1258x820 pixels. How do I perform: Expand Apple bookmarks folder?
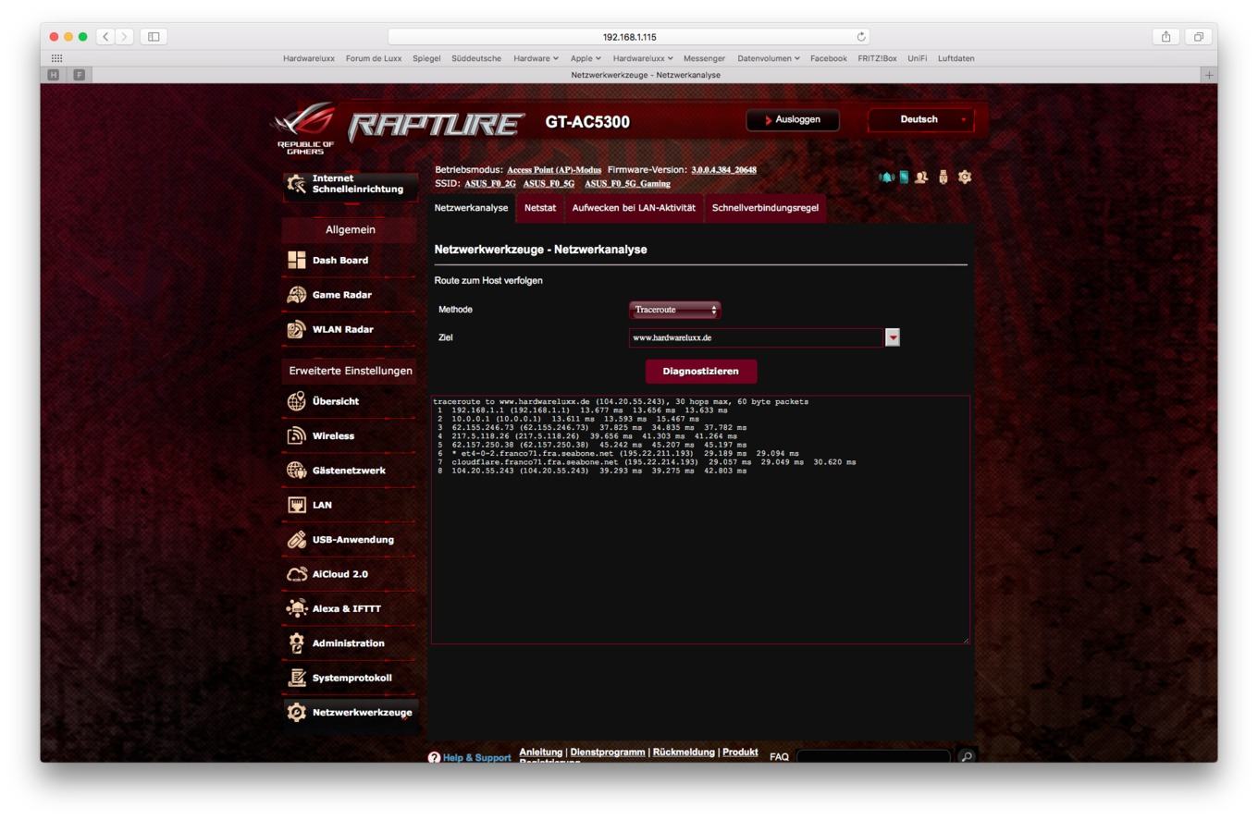pyautogui.click(x=586, y=58)
